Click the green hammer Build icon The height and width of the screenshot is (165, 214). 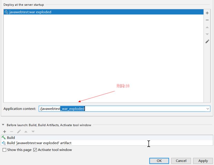pos(4,137)
